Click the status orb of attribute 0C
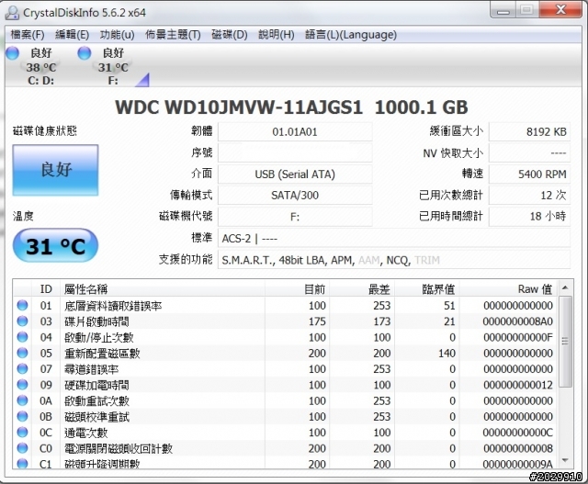The width and height of the screenshot is (588, 484). (22, 433)
